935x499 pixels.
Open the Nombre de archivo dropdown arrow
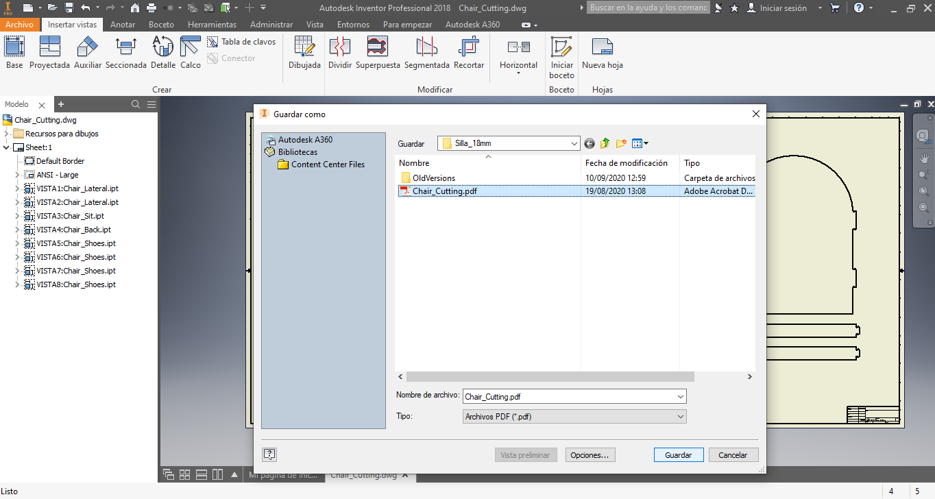(680, 396)
